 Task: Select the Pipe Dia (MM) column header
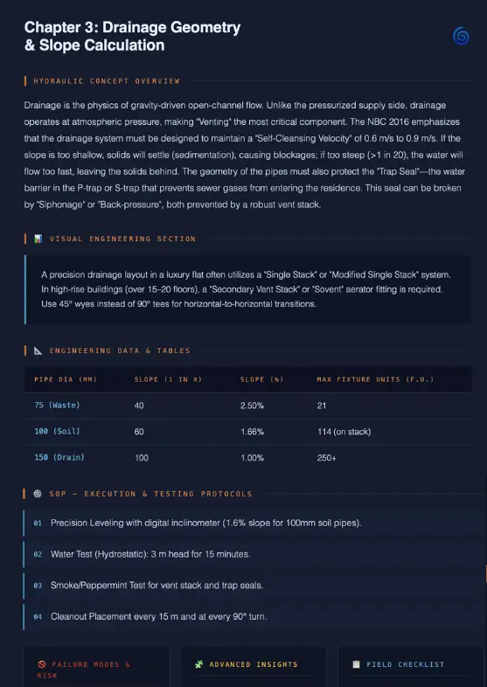[66, 379]
